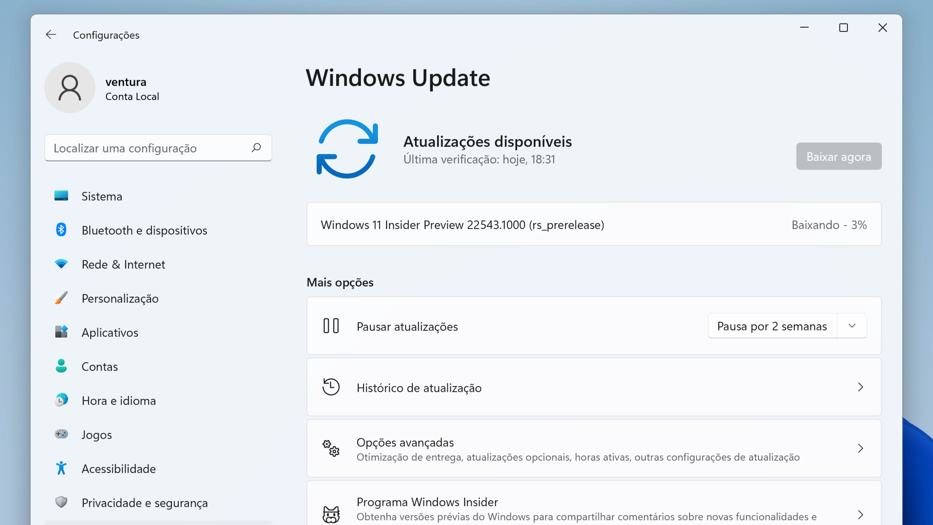Click the Sistema monitor icon
The height and width of the screenshot is (525, 933).
click(61, 196)
